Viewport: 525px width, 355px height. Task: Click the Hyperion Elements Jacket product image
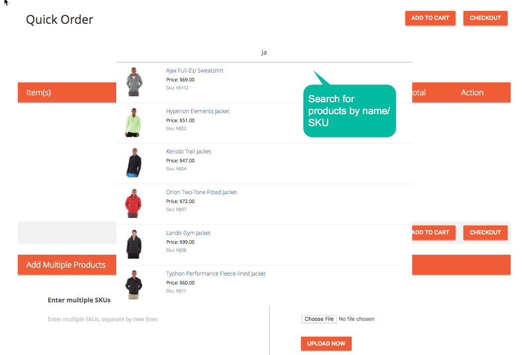click(133, 123)
